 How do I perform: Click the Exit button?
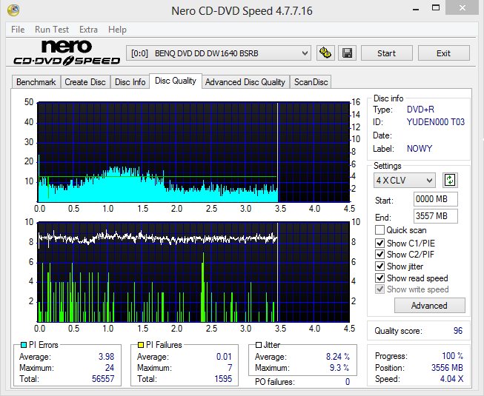click(x=443, y=53)
